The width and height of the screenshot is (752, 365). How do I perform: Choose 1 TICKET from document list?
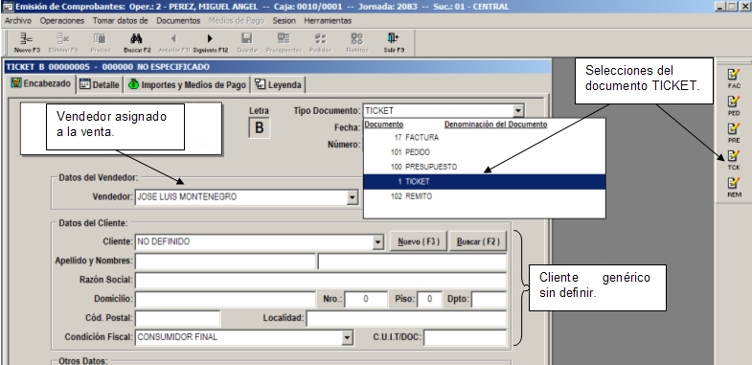click(485, 182)
